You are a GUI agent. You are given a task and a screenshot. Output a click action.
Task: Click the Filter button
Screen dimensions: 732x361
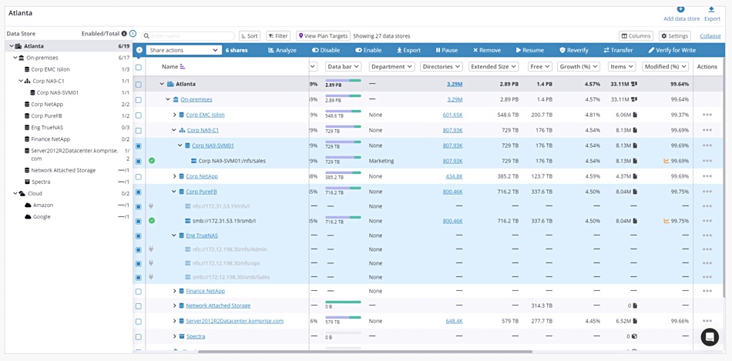point(278,36)
